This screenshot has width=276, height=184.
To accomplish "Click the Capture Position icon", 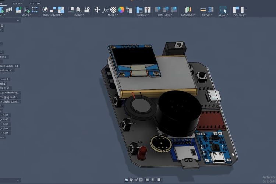I will [x=236, y=10].
